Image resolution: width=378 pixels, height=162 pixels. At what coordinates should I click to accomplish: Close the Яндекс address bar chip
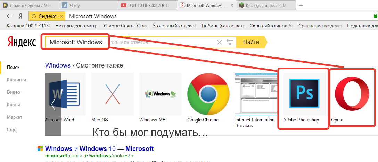coord(61,16)
